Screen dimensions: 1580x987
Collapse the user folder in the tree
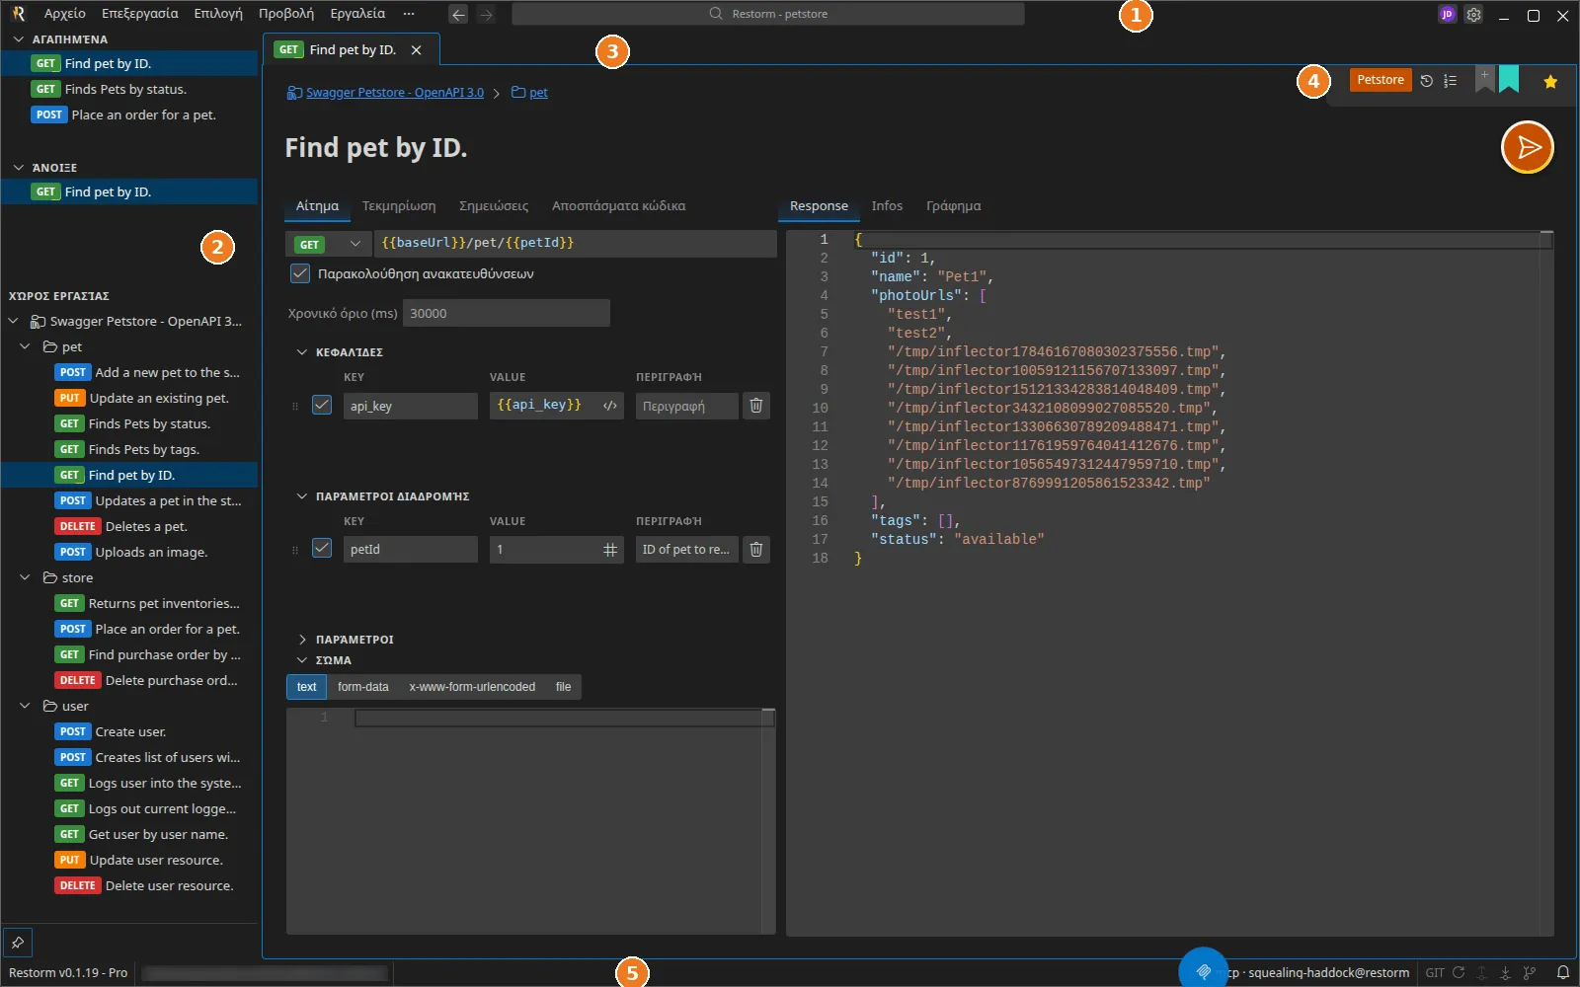pyautogui.click(x=25, y=706)
